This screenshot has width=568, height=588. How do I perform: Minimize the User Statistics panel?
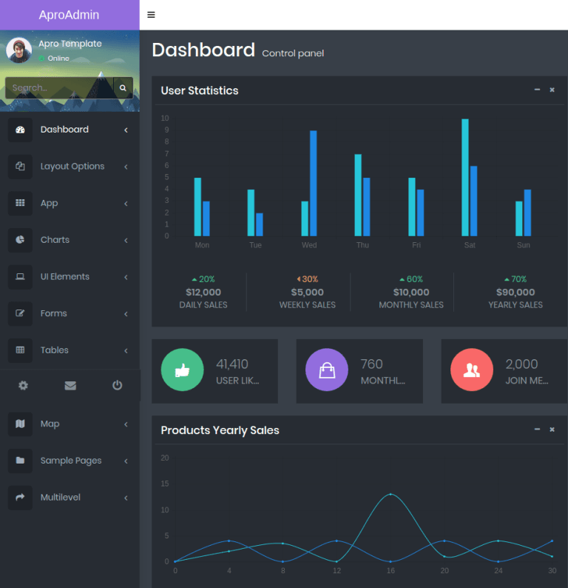click(537, 90)
